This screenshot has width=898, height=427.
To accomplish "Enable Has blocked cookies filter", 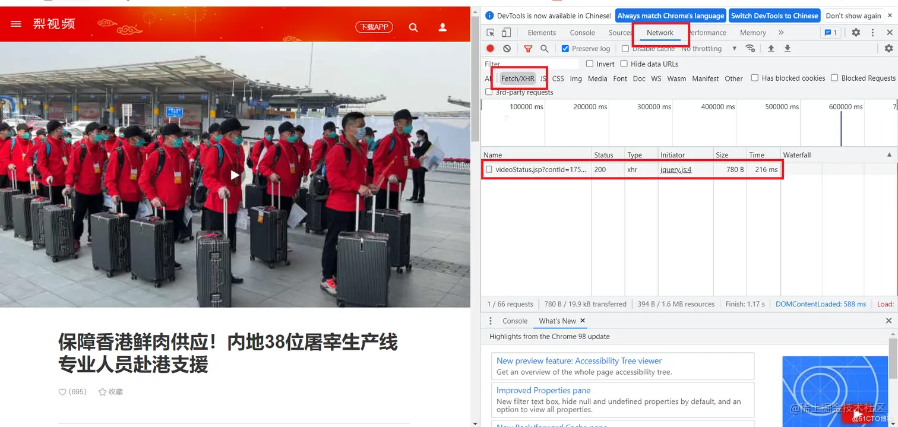I will 755,78.
